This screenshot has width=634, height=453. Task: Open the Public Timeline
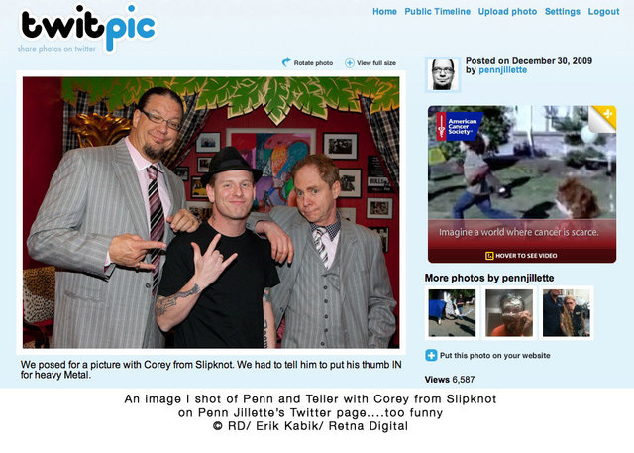click(x=438, y=11)
